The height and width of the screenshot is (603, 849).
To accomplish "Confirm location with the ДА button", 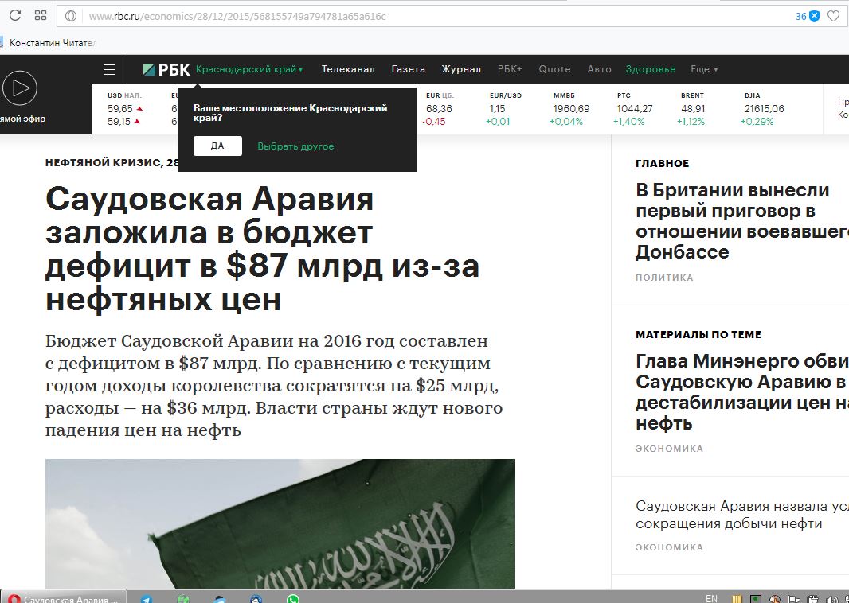I will [217, 146].
